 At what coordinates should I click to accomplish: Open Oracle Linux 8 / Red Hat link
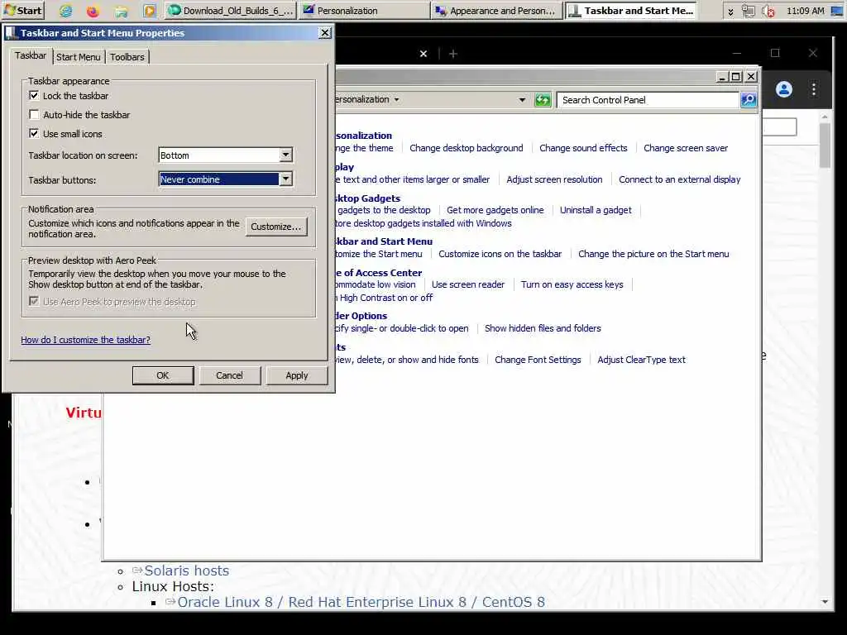(361, 602)
